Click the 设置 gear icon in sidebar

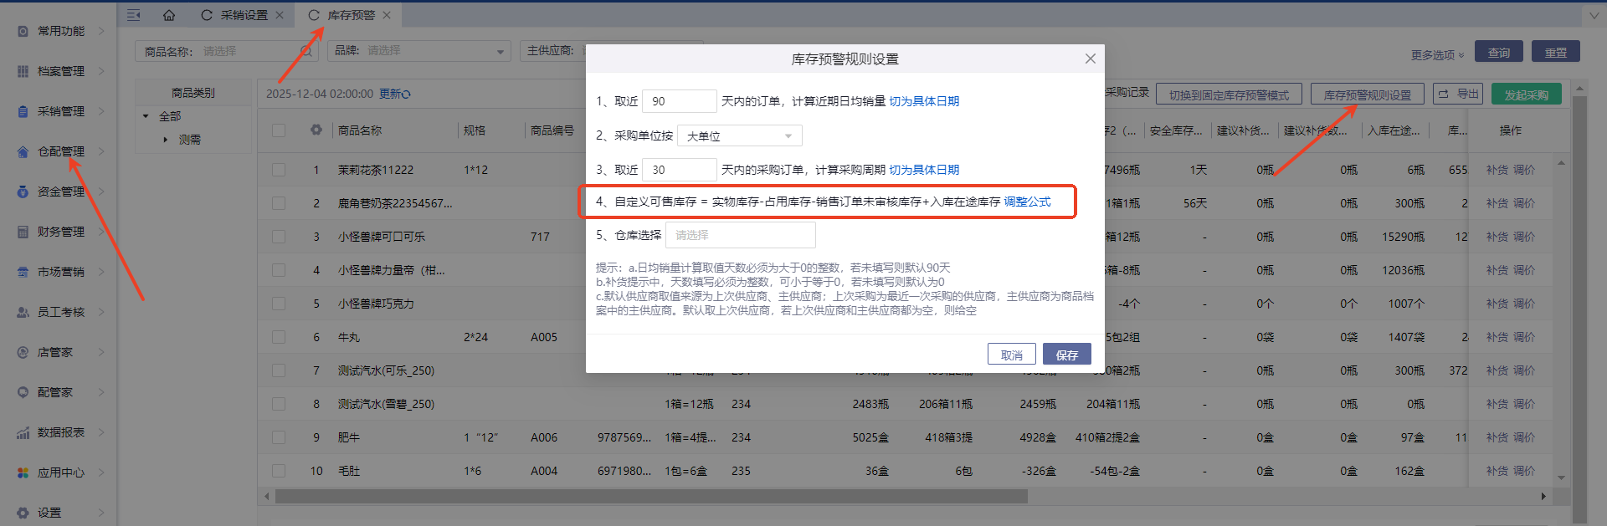pos(23,513)
